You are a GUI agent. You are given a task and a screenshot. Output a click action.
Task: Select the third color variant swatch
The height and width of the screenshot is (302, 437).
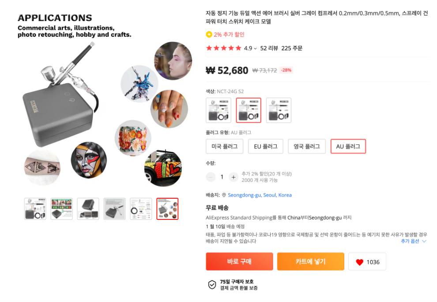[x=279, y=110]
